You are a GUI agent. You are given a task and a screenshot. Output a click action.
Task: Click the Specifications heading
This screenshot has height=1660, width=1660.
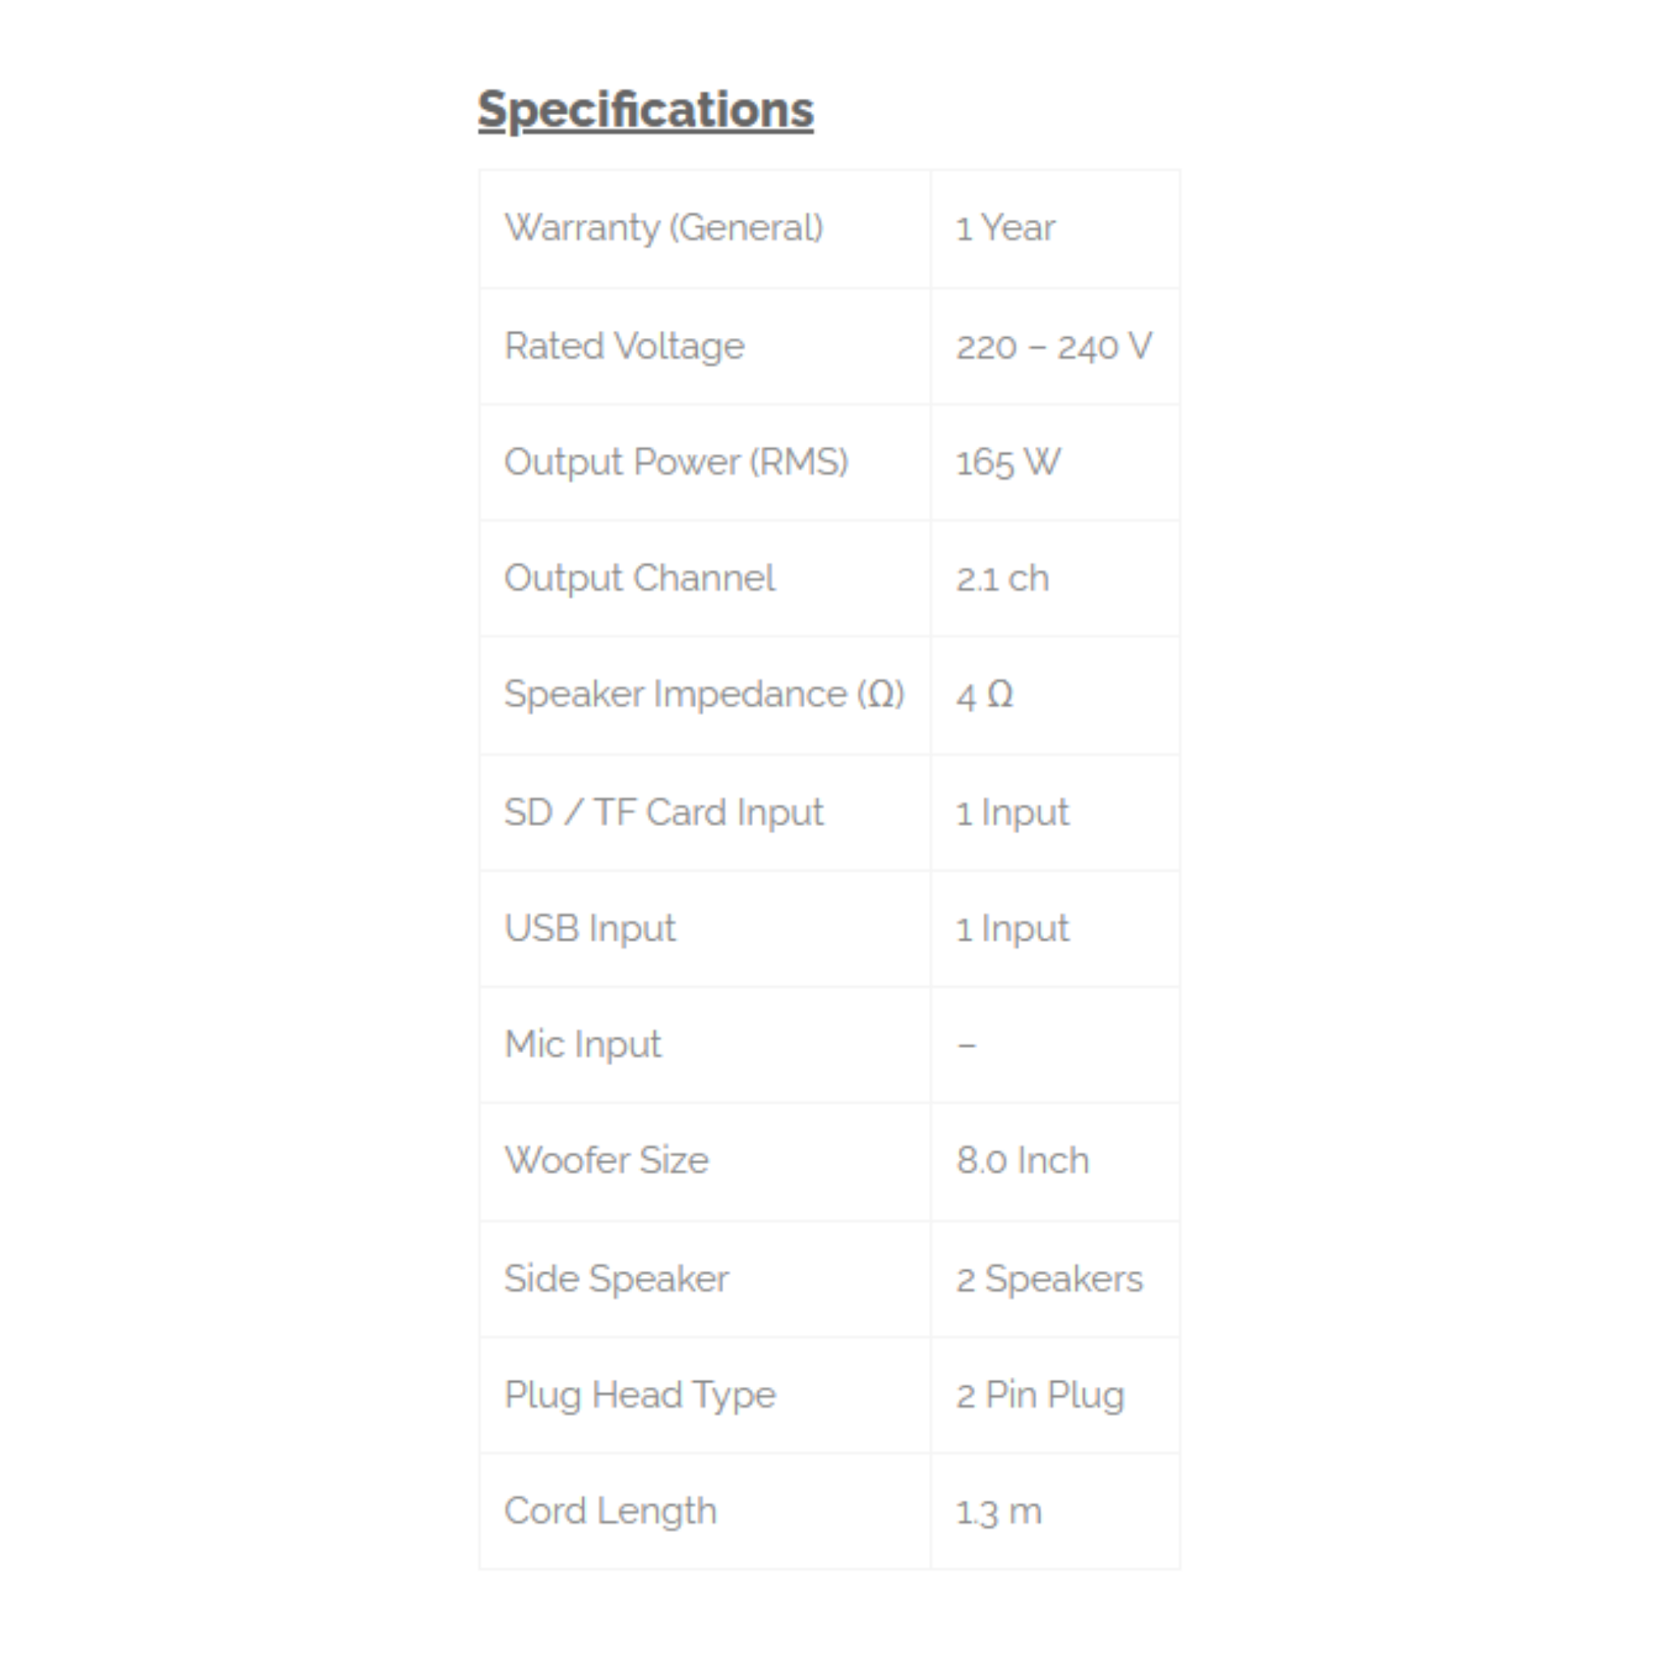[645, 110]
